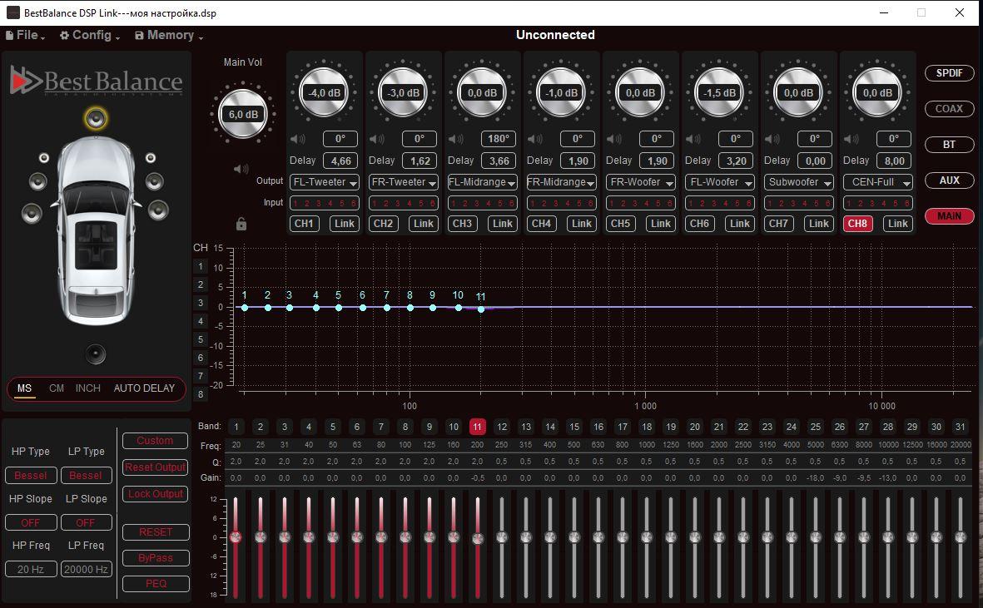Open the Config menu
Viewport: 983px width, 608px height.
(x=90, y=35)
